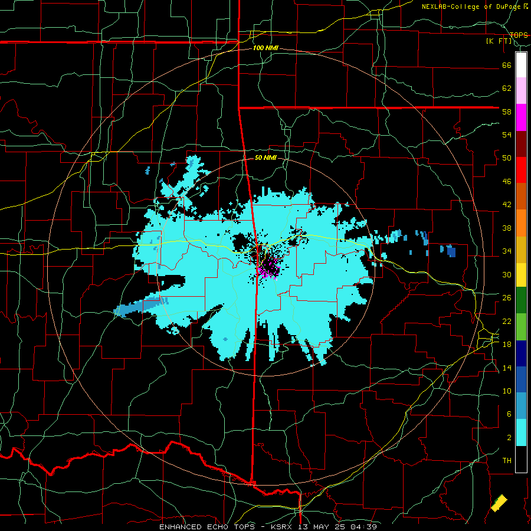The height and width of the screenshot is (531, 531).
Task: Click the [K FT] units label
Action: pyautogui.click(x=499, y=41)
